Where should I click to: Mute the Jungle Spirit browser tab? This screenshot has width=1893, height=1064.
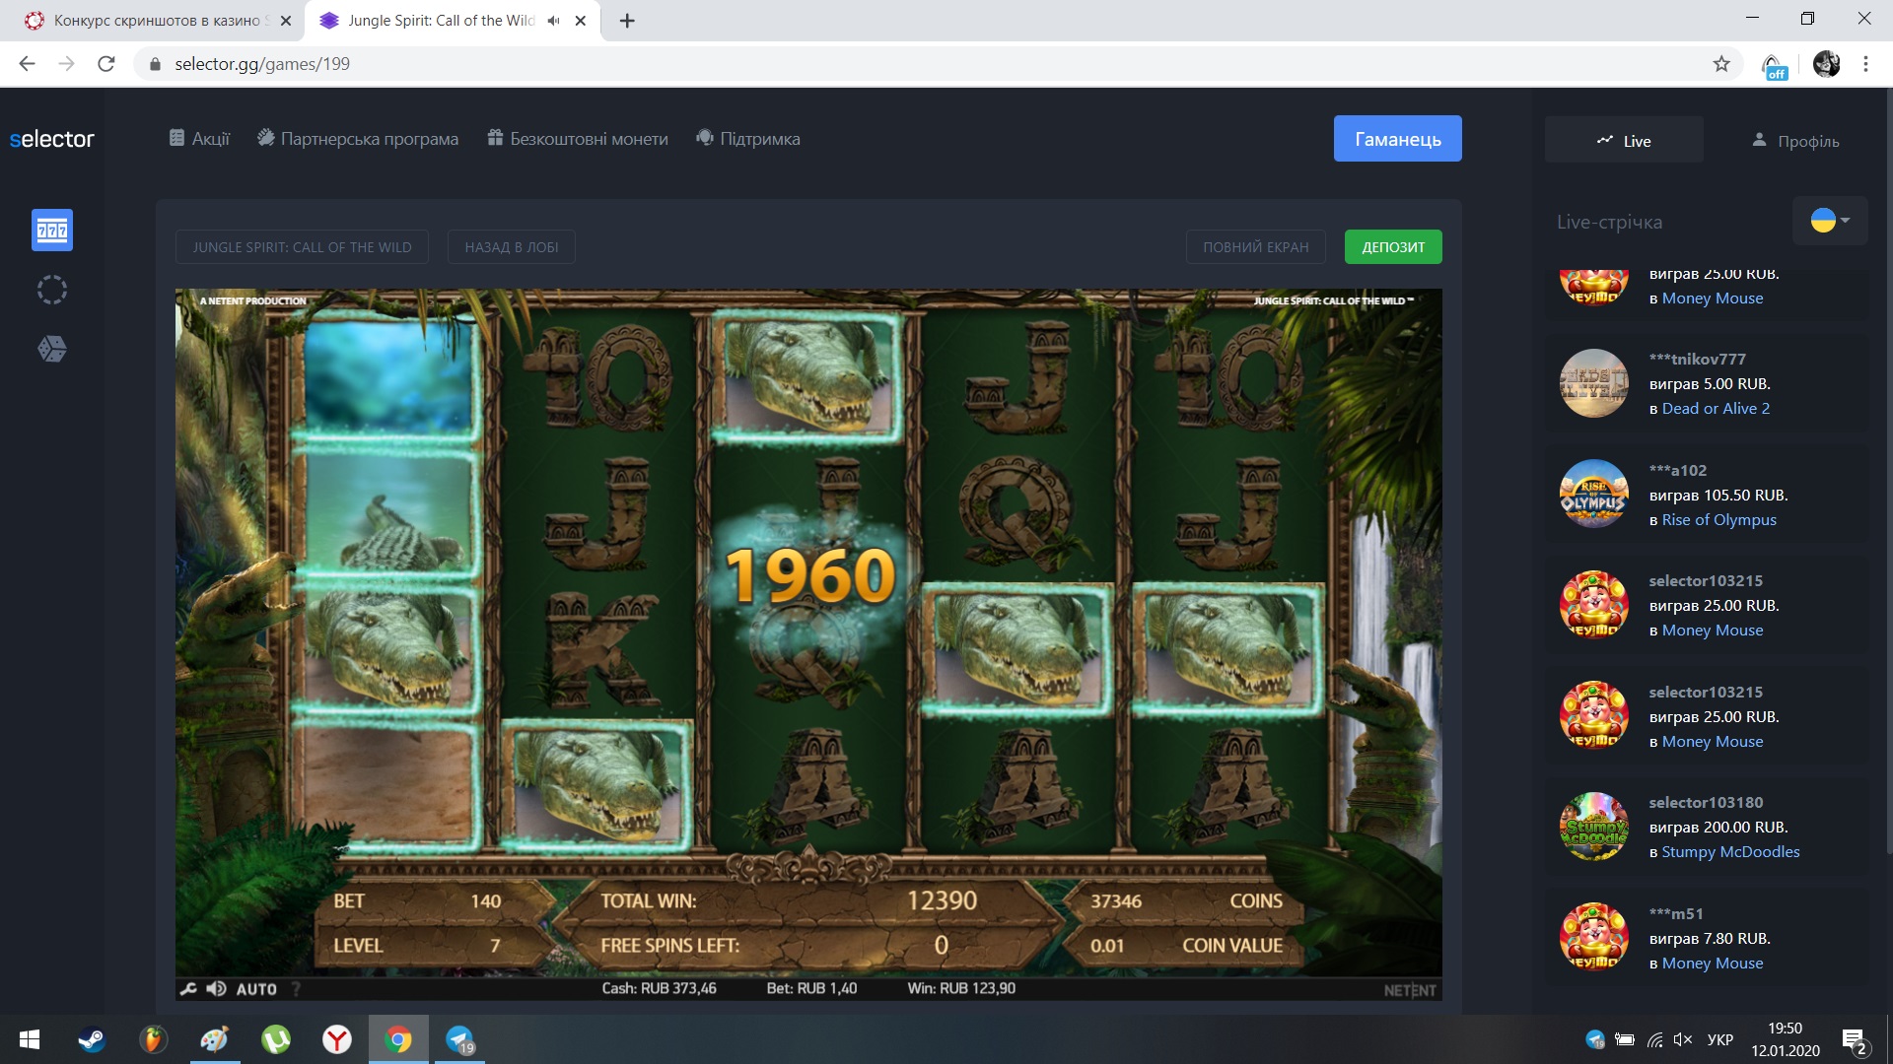[x=554, y=21]
